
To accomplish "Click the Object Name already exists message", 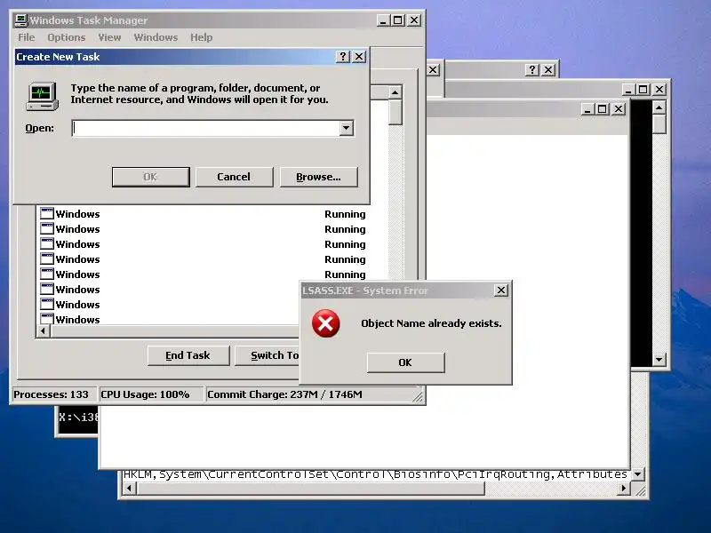I will coord(431,323).
